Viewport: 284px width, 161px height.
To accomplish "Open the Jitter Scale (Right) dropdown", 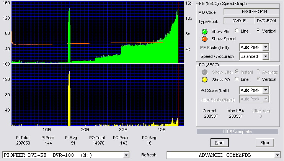I will coord(266,99).
